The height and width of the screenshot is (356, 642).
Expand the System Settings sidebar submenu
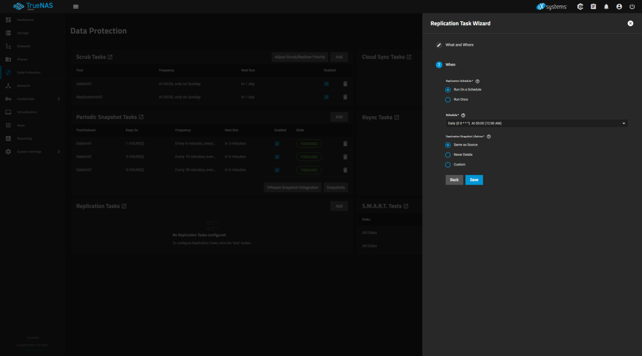(x=59, y=152)
